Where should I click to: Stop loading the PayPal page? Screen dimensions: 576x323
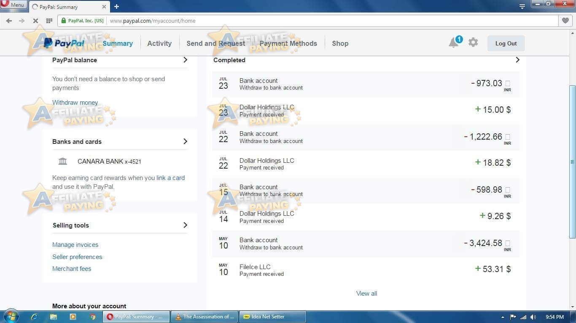(x=36, y=21)
